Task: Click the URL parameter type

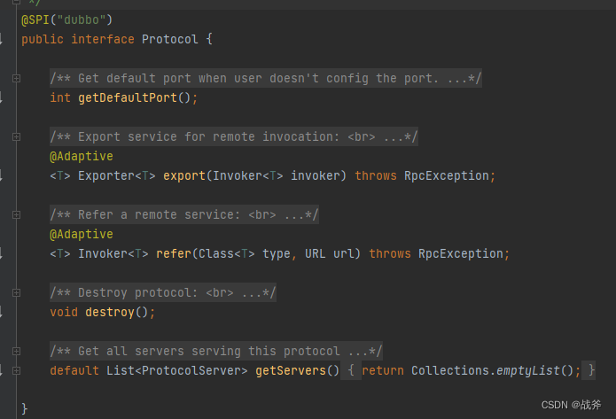Action: coord(315,253)
